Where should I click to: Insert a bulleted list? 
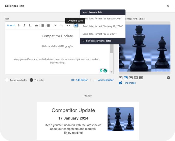click(42, 25)
